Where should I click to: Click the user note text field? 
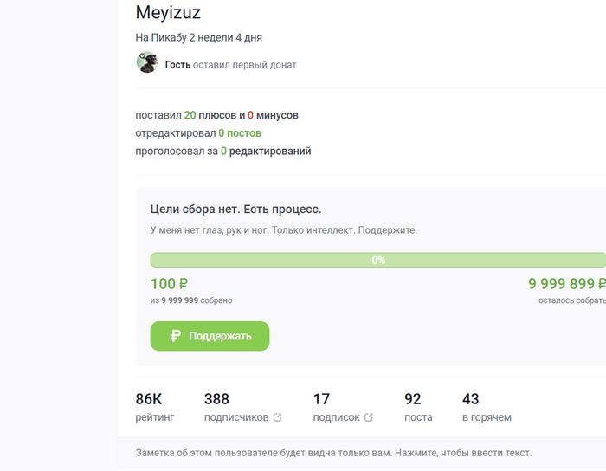(333, 453)
